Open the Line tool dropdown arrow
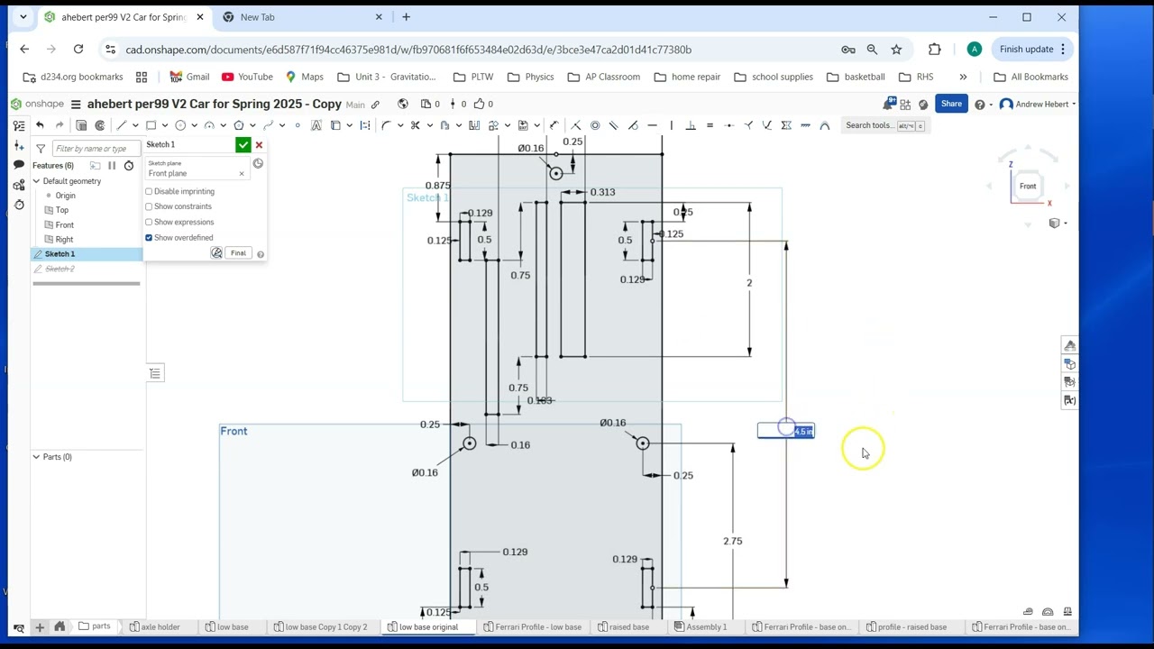The width and height of the screenshot is (1154, 649). point(134,125)
